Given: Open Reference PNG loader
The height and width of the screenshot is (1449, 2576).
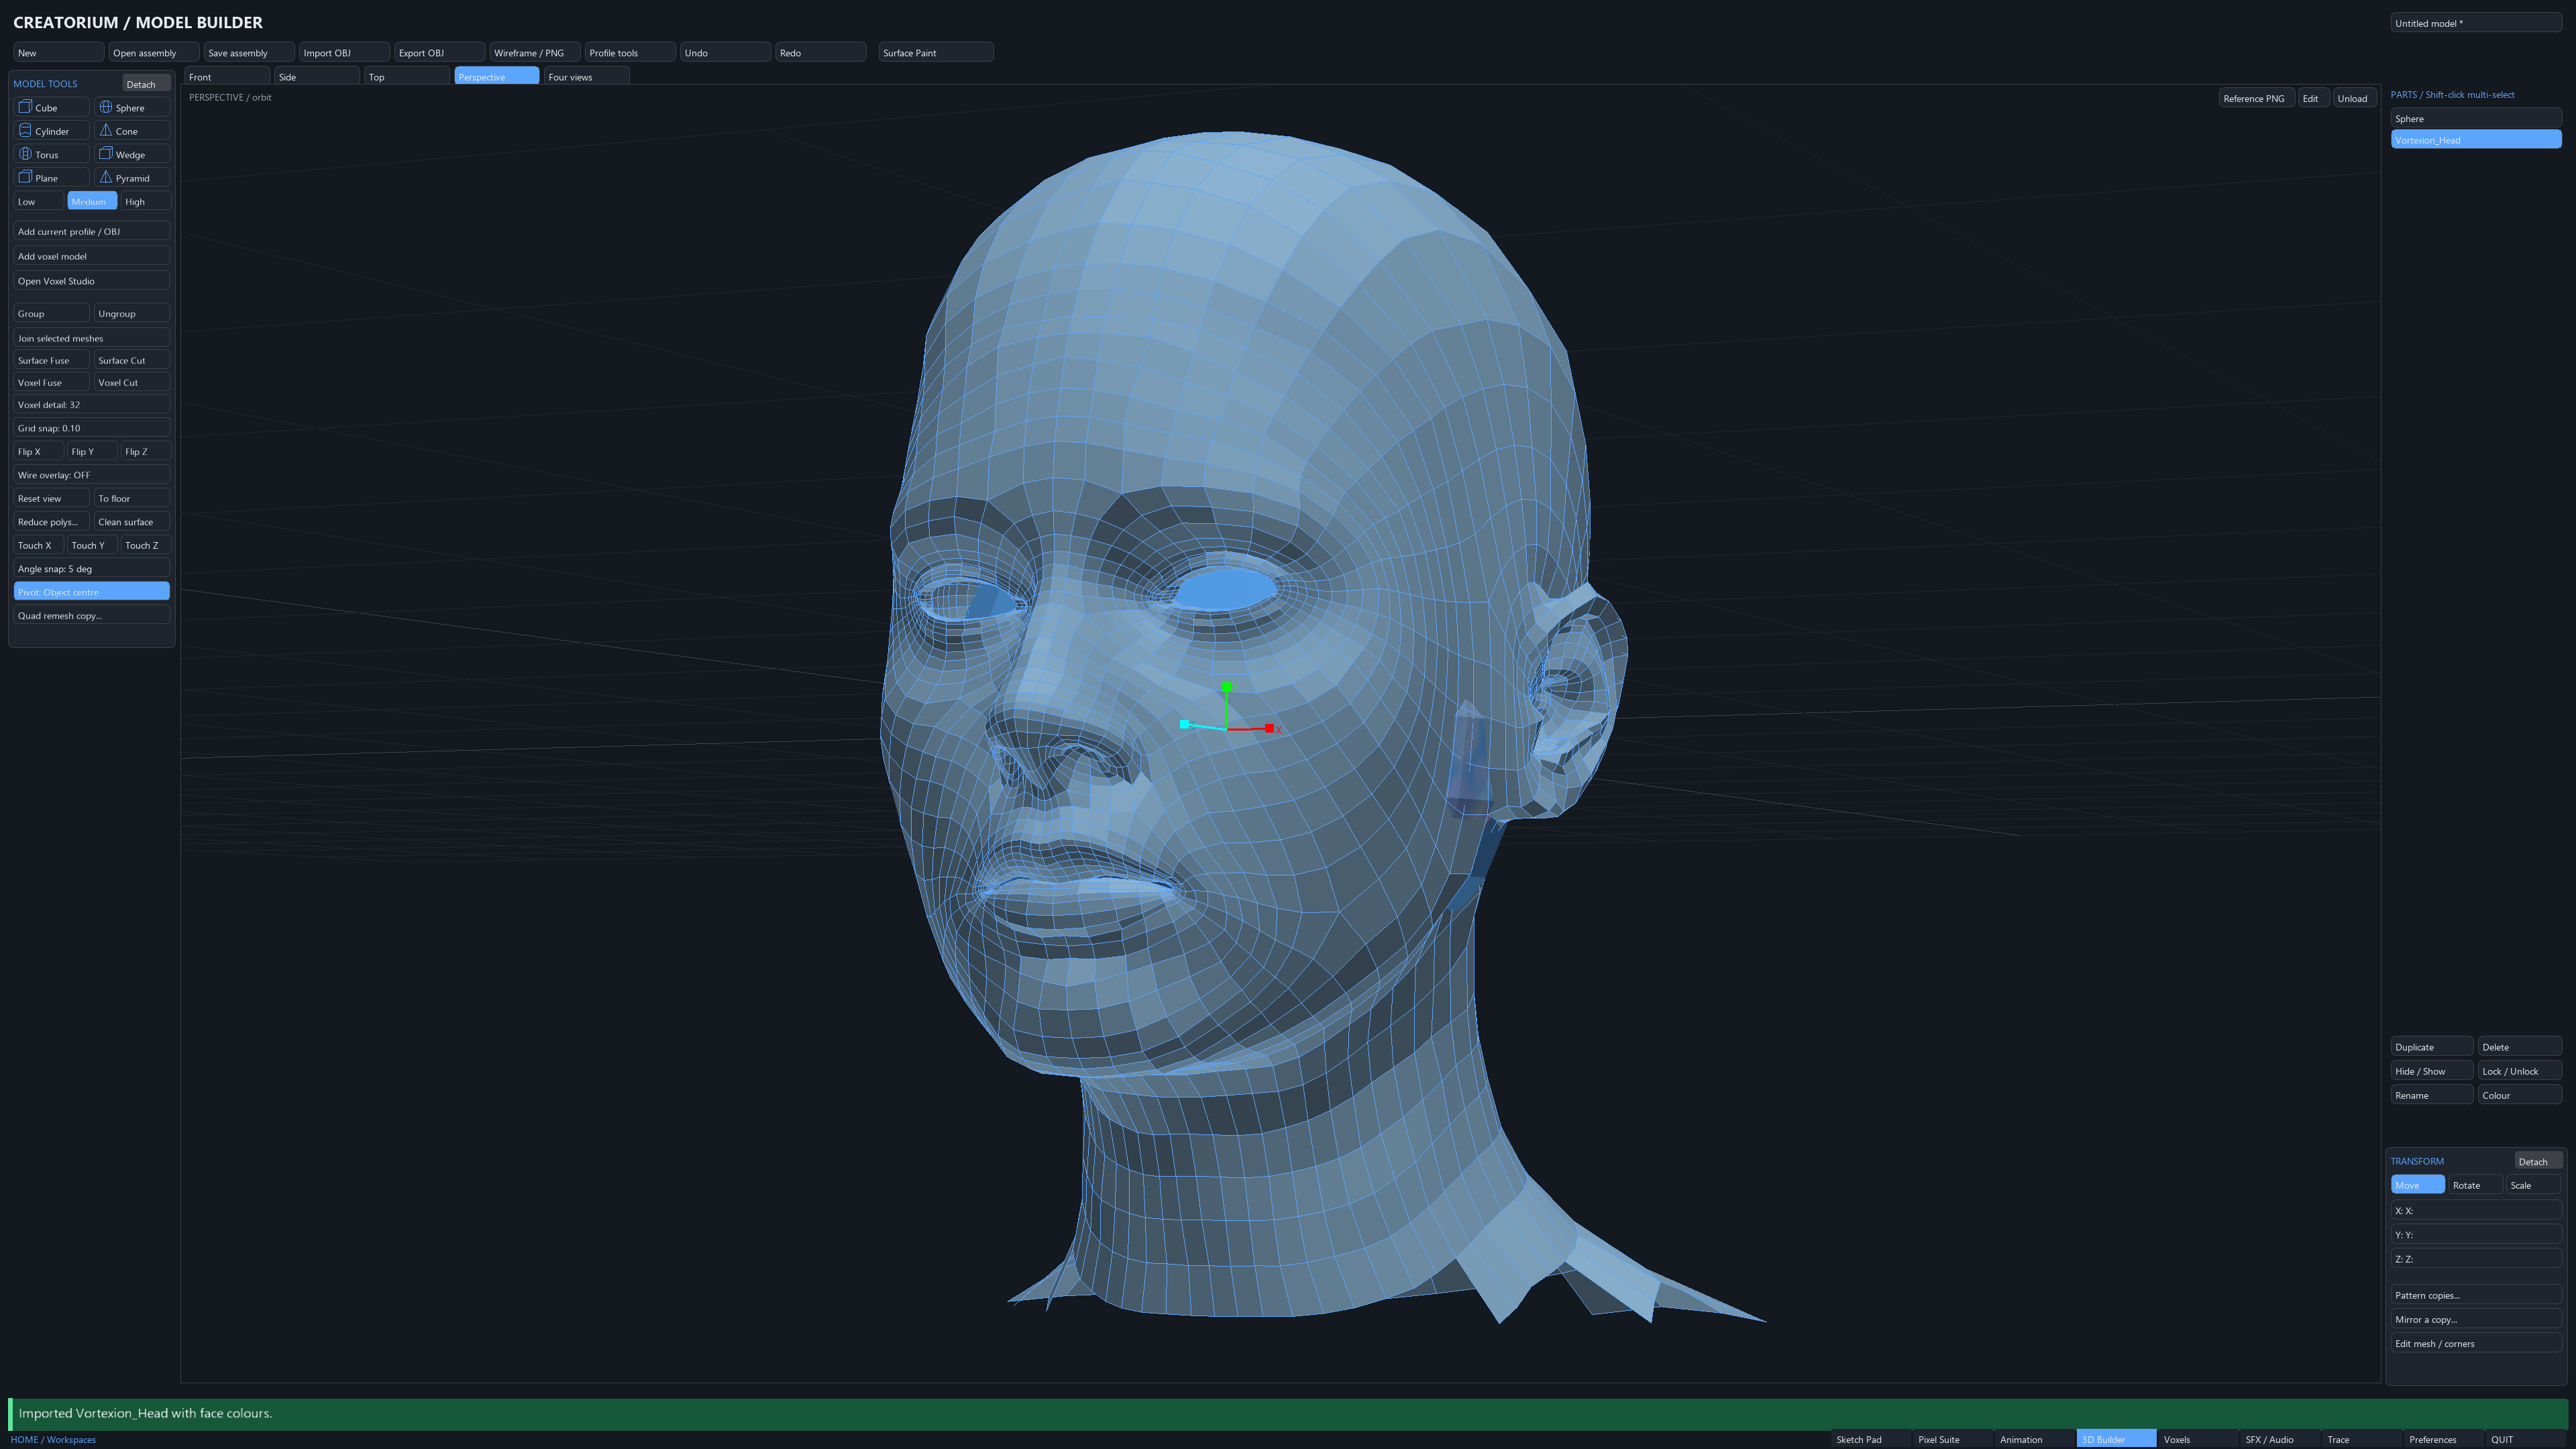Looking at the screenshot, I should [x=2256, y=98].
